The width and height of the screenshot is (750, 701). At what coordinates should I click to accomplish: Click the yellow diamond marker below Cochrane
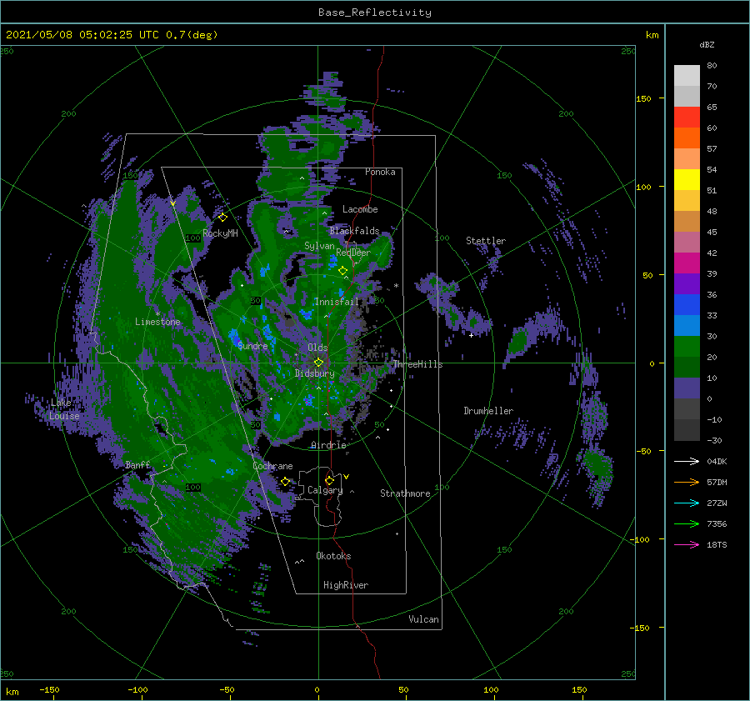[x=286, y=482]
